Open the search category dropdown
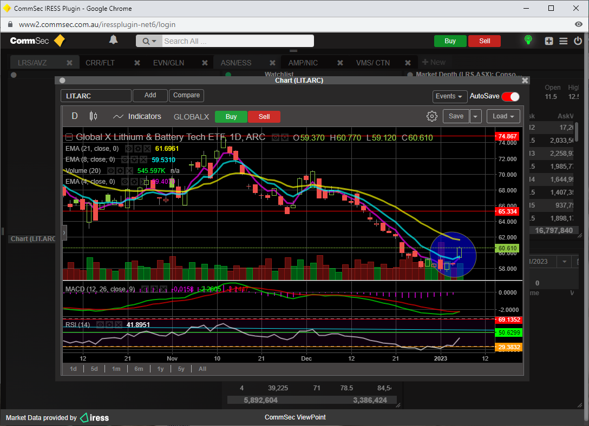The image size is (589, 426). 149,41
